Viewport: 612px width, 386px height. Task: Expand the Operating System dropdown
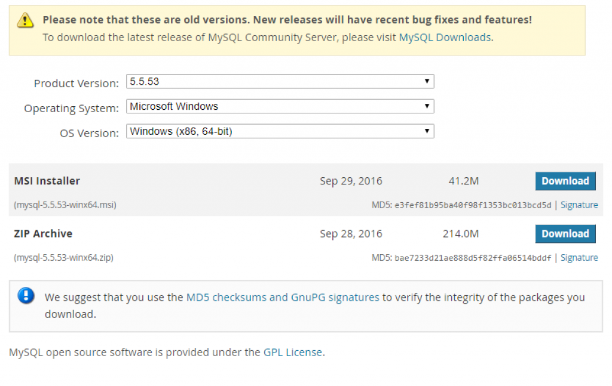click(x=280, y=107)
